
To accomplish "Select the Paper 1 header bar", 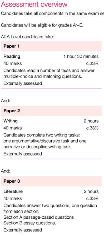I will (x=51, y=46).
